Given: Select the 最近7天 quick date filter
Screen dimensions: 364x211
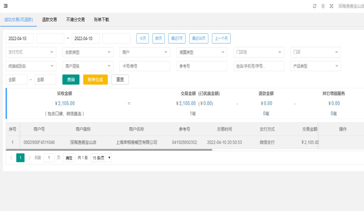Looking at the screenshot, I should 177,38.
